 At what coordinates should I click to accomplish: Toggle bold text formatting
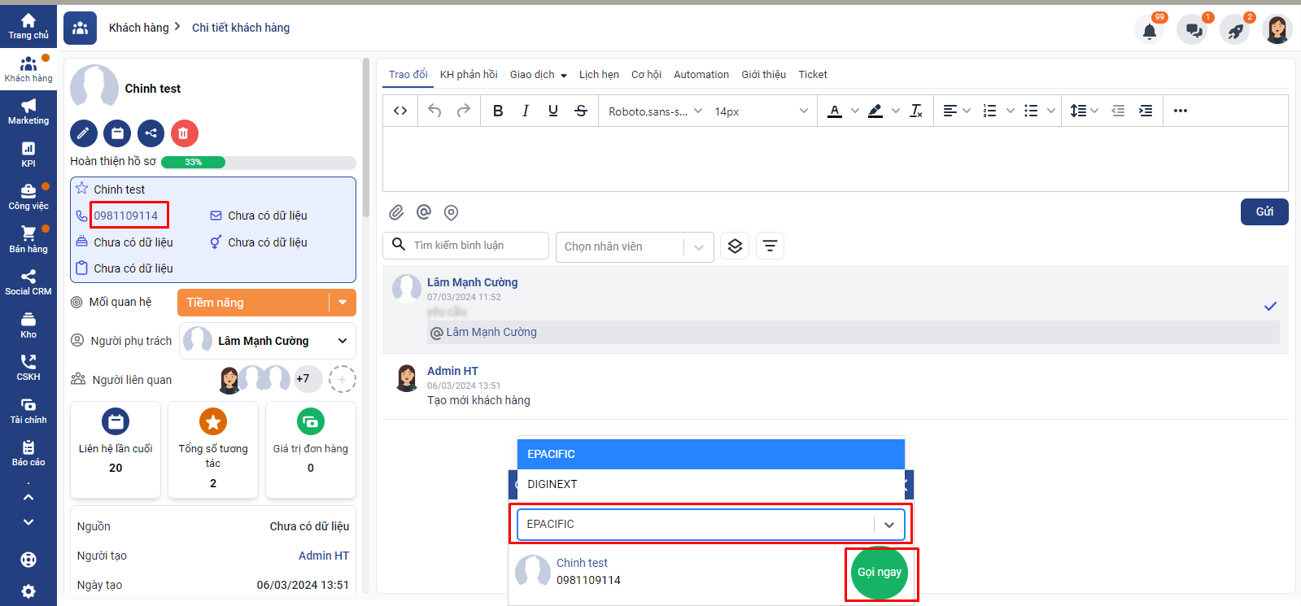pos(498,111)
